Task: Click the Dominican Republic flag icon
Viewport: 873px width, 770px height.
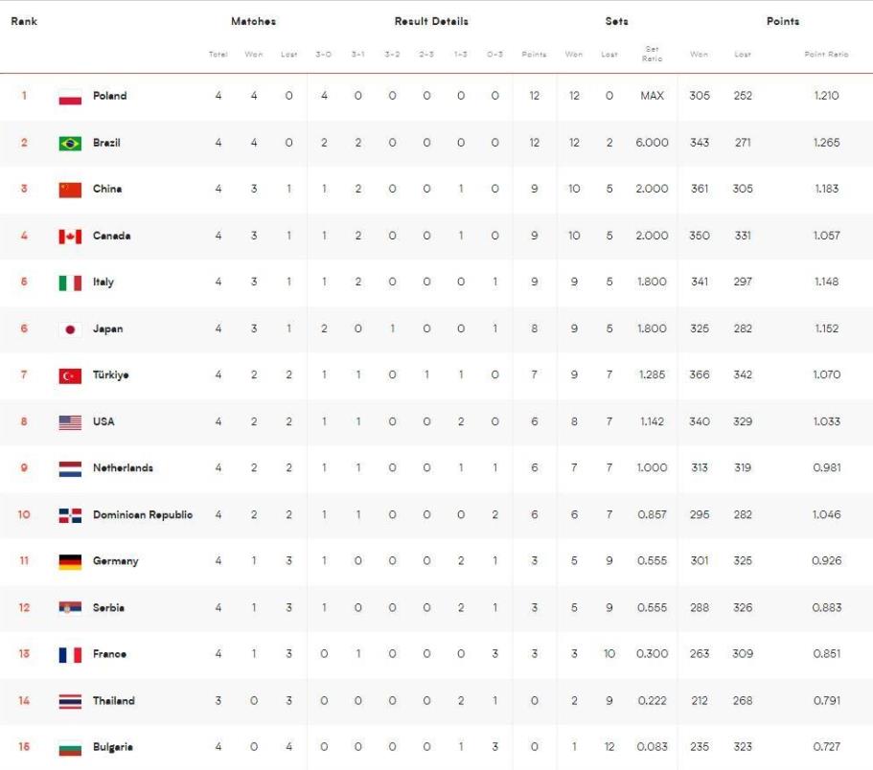Action: point(70,515)
